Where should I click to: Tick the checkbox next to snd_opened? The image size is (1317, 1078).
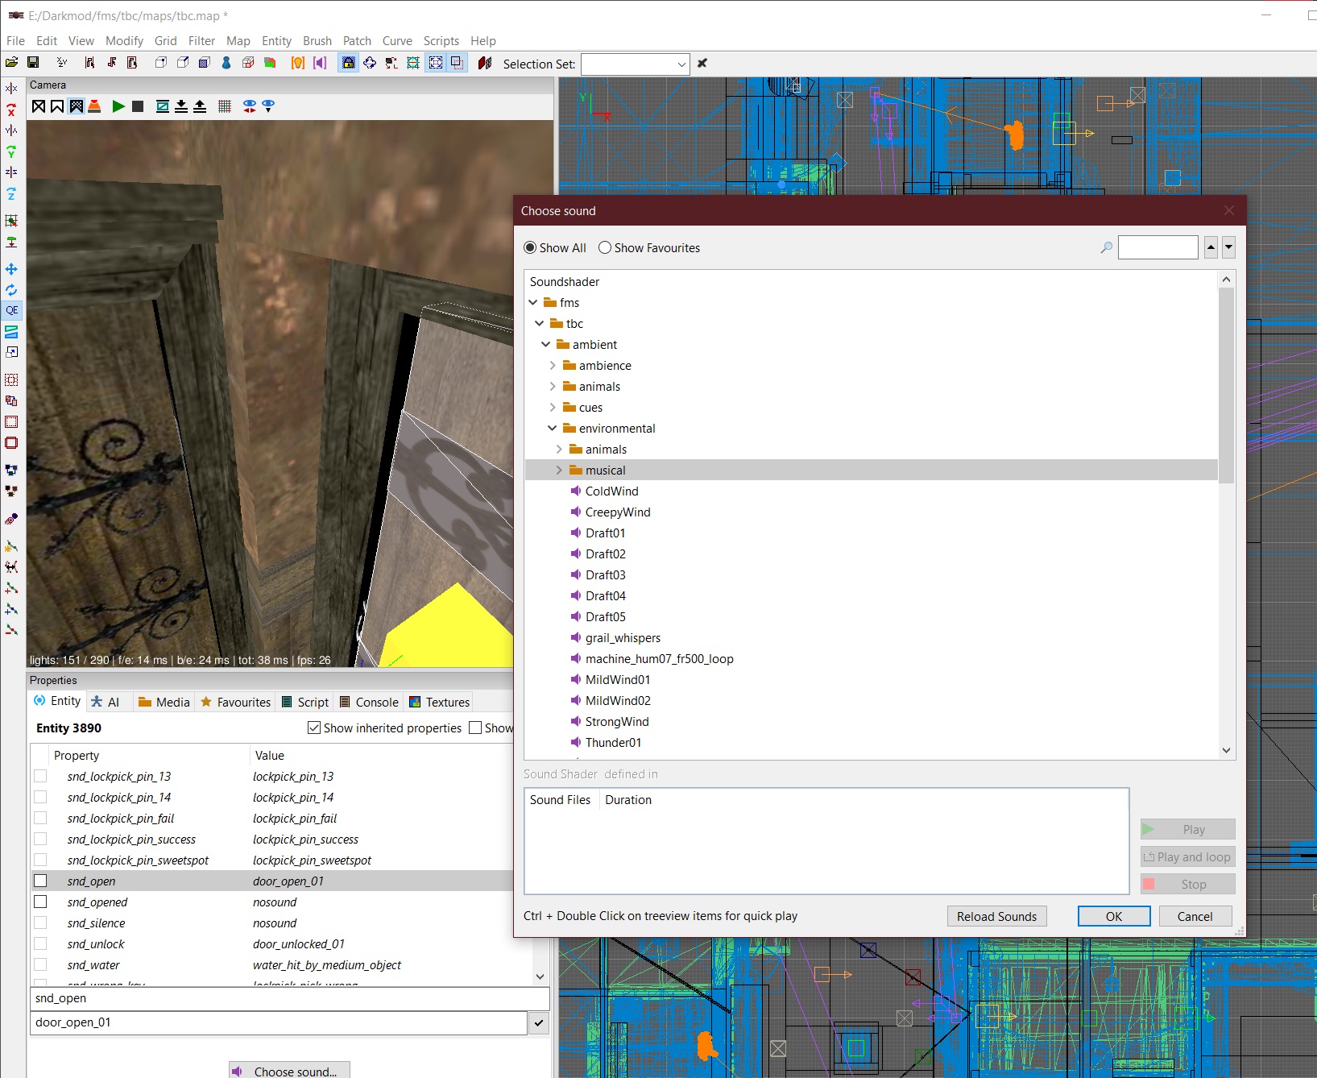point(40,902)
